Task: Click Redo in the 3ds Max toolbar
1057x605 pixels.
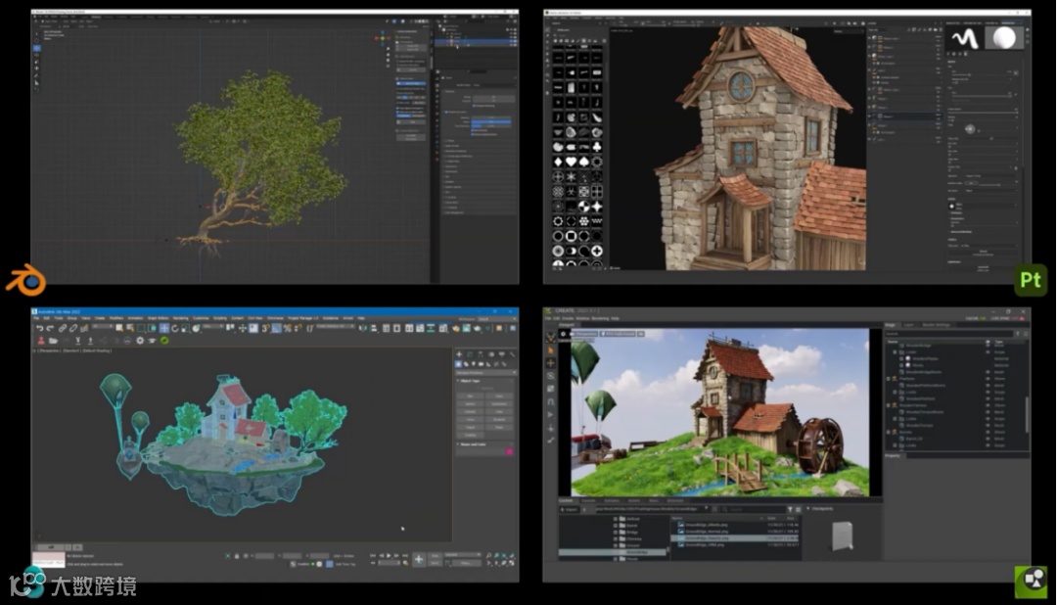Action: click(x=50, y=328)
